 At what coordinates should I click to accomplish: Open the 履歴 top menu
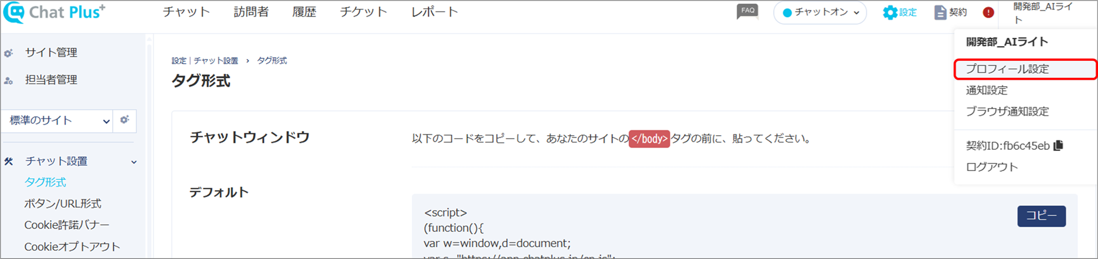pyautogui.click(x=304, y=12)
